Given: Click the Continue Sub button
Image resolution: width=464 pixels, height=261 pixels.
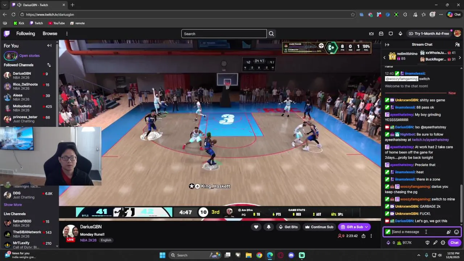Looking at the screenshot, I should click(x=319, y=227).
